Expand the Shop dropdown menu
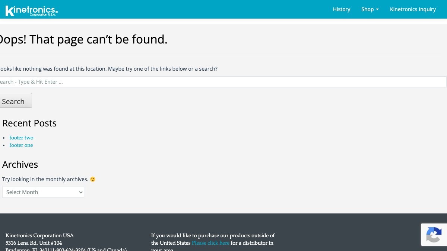Screen dimensions: 447x251 coord(370,9)
